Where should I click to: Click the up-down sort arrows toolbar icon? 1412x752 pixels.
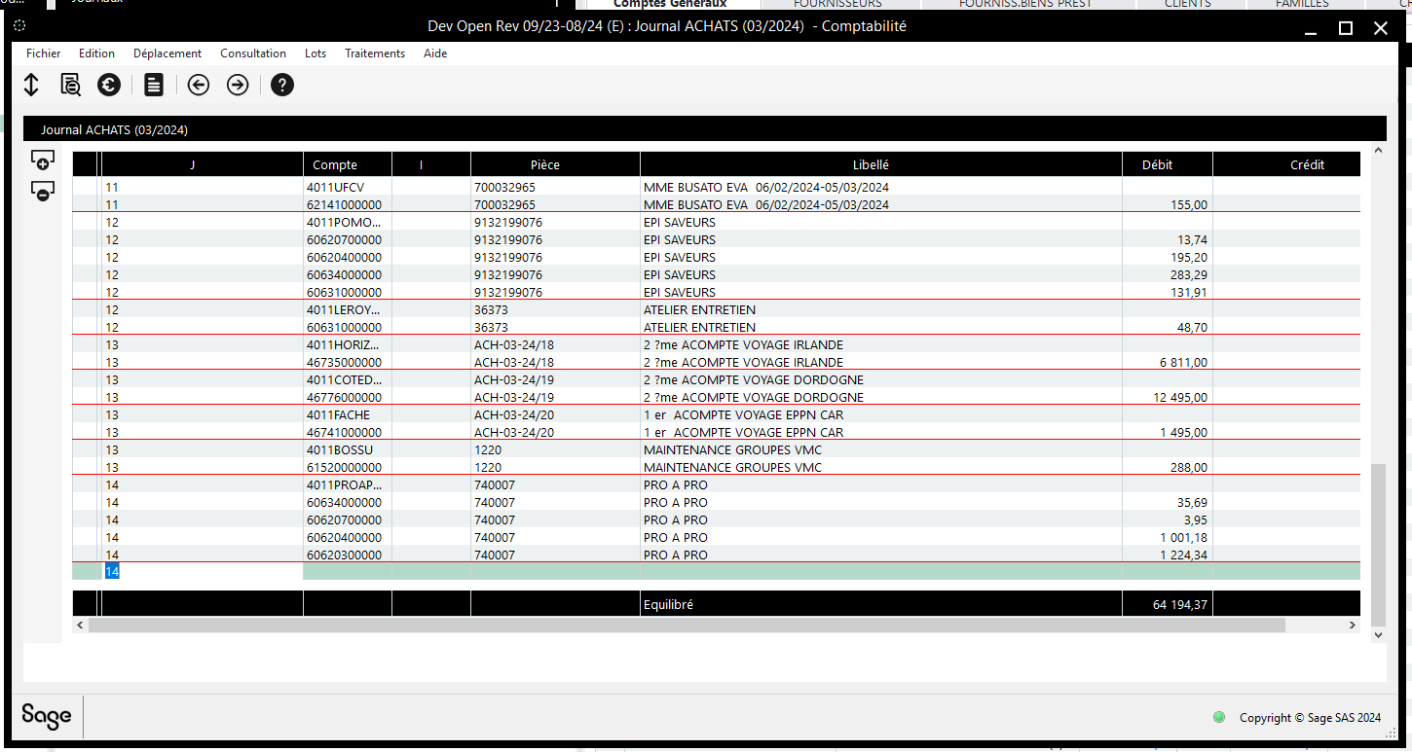[x=31, y=85]
